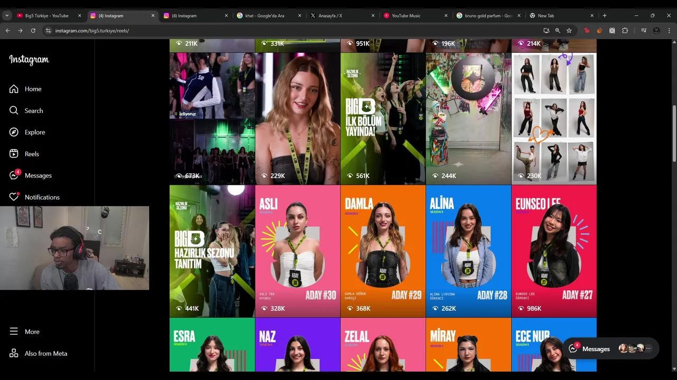Click the 986K view count

coord(534,308)
